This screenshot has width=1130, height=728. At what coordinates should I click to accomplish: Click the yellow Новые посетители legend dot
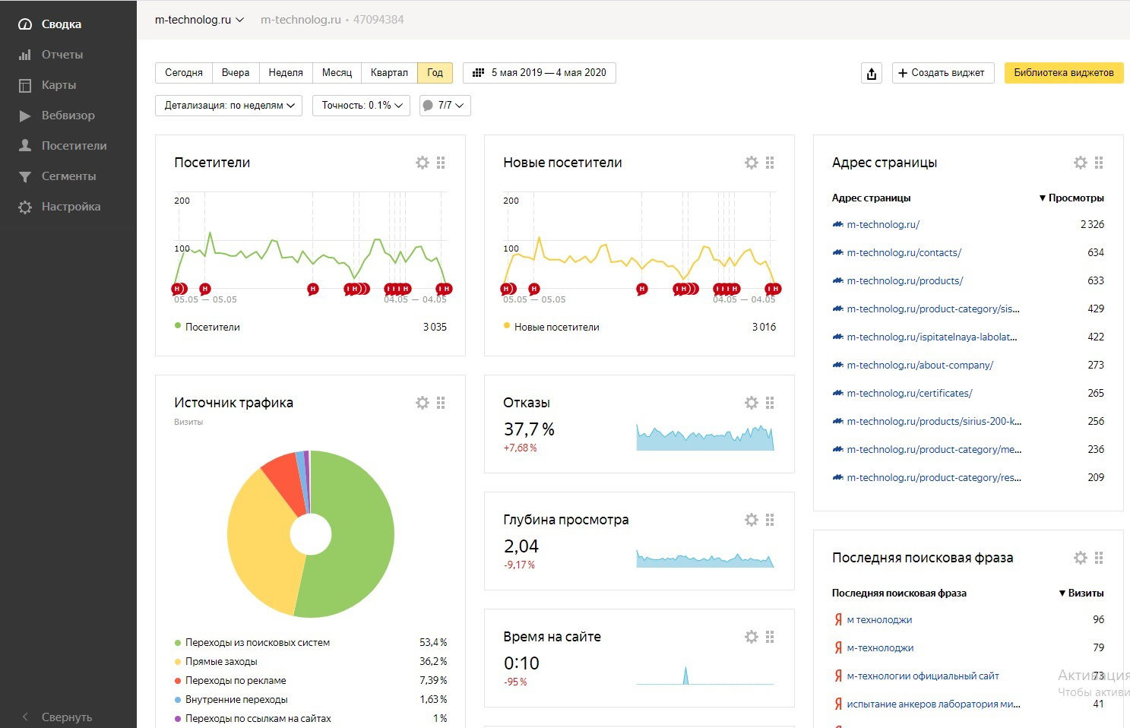[507, 326]
